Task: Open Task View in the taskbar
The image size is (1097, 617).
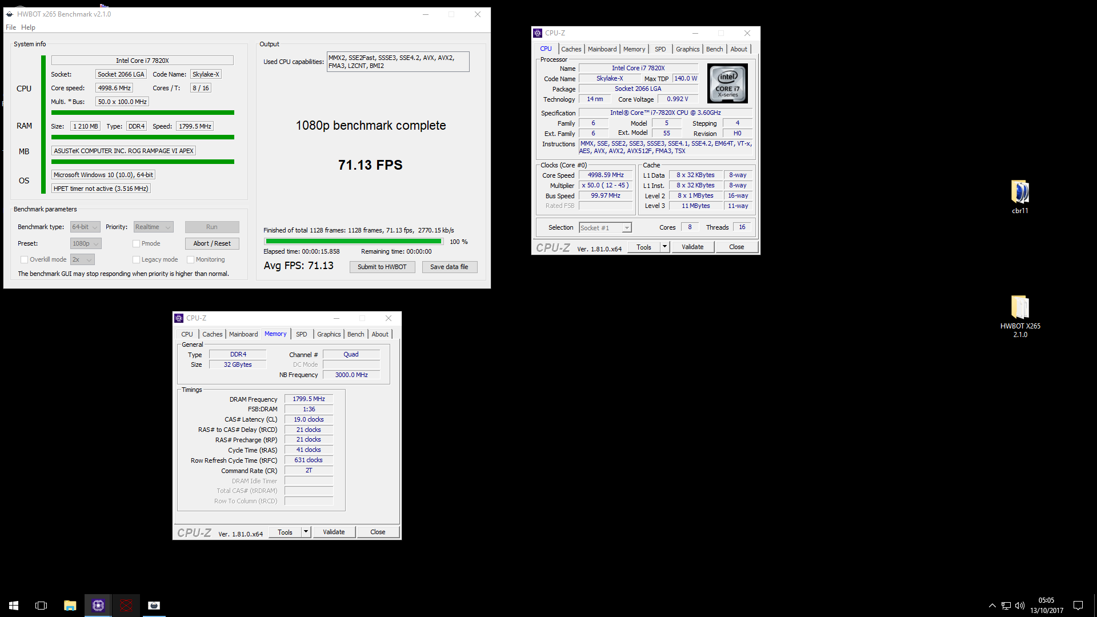Action: pyautogui.click(x=41, y=605)
